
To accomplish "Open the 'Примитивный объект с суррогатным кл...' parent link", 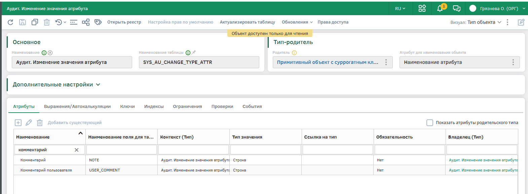I will pyautogui.click(x=327, y=62).
